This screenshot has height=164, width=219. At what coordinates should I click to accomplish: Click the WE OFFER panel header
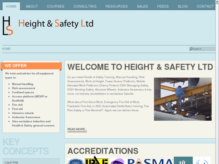coord(31,66)
